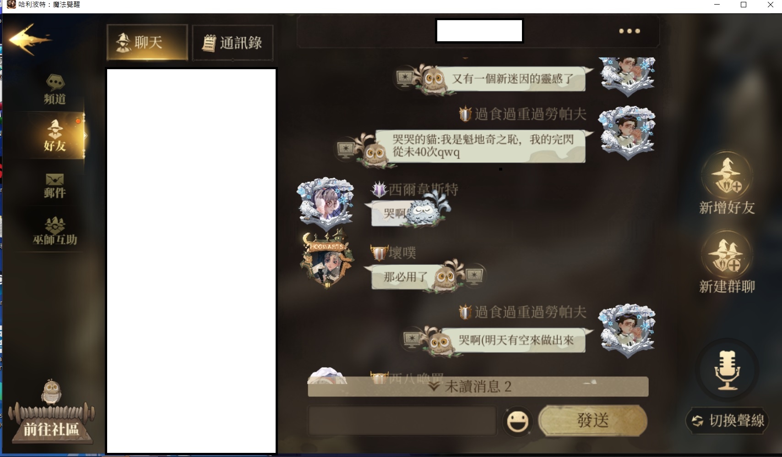The image size is (782, 457).
Task: Switch to the 聊天 chat tab
Action: click(147, 43)
